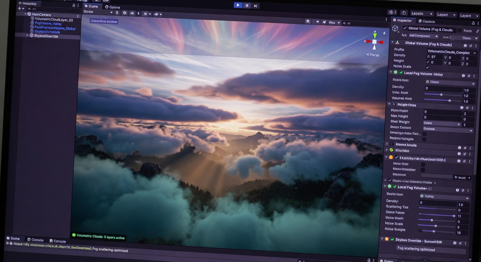The image size is (481, 262).
Task: Adjust the Scattering Tint slider
Action: (437, 208)
